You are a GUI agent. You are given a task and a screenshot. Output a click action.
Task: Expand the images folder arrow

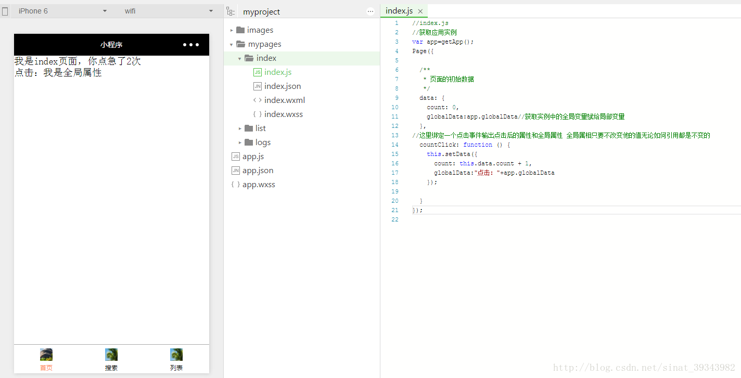[232, 30]
